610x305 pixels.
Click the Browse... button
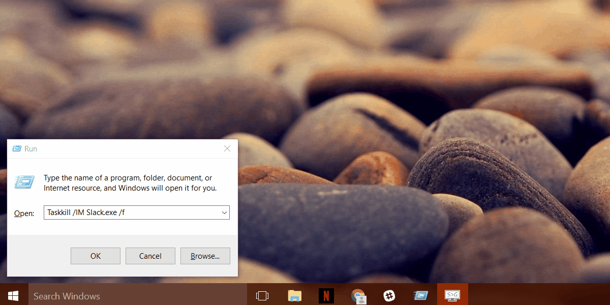point(205,256)
